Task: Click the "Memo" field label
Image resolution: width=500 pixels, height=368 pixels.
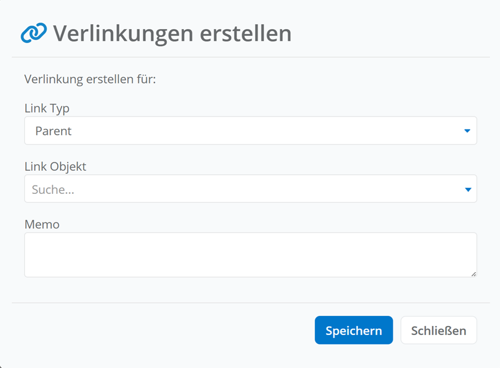Action: (x=42, y=224)
